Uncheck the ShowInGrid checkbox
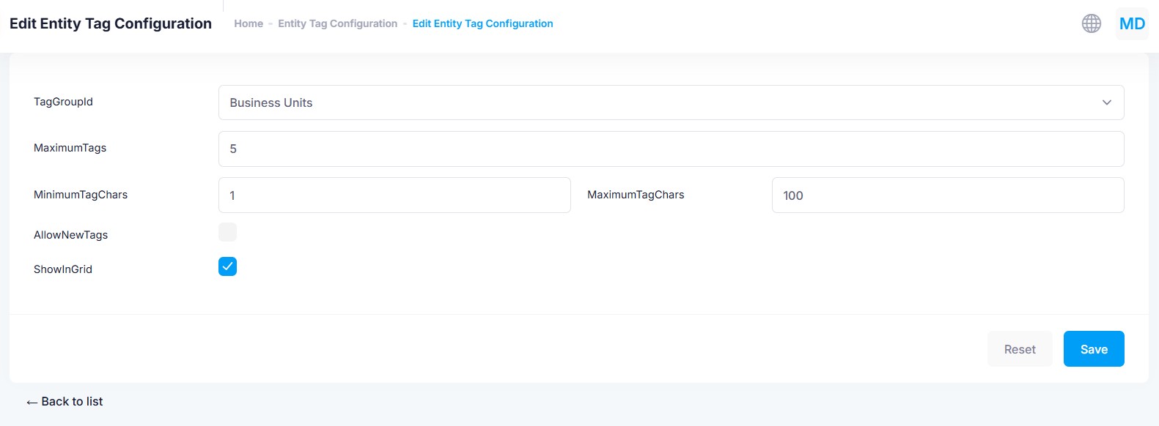Screen dimensions: 1159x426 (227, 266)
